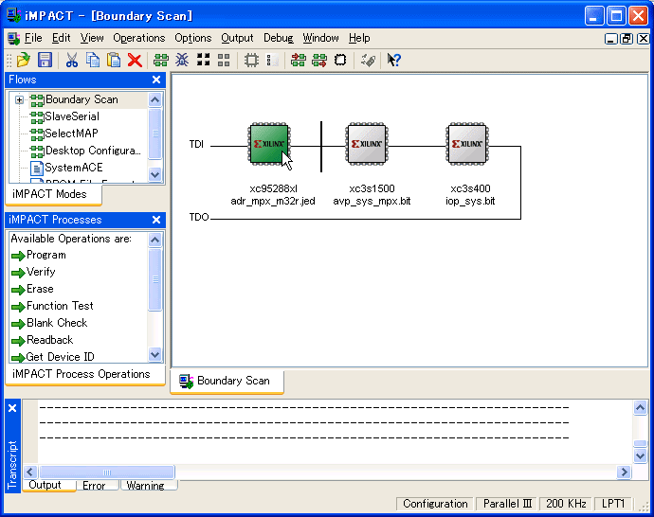Click the Save toolbar icon
Screen dimensions: 654x517
coord(45,60)
